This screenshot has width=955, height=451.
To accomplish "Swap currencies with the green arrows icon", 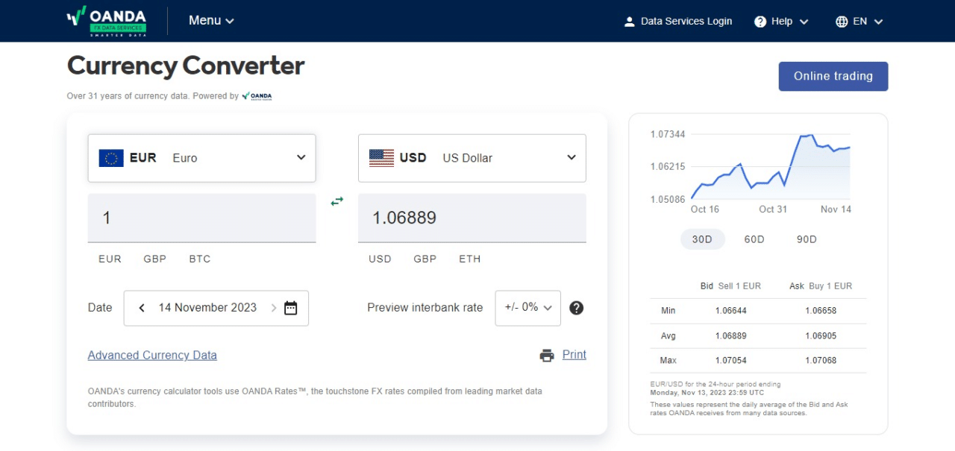I will (x=337, y=201).
